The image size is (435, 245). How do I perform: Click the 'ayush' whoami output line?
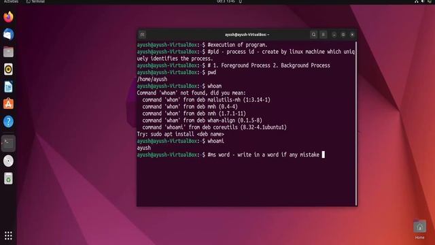143,148
